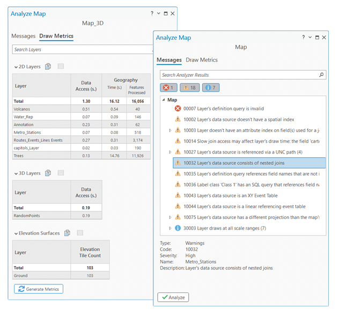
Task: Click the Analyze button
Action: click(x=173, y=297)
